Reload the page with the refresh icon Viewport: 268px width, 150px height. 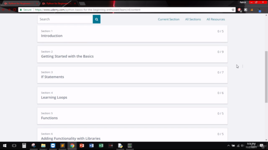click(x=15, y=10)
